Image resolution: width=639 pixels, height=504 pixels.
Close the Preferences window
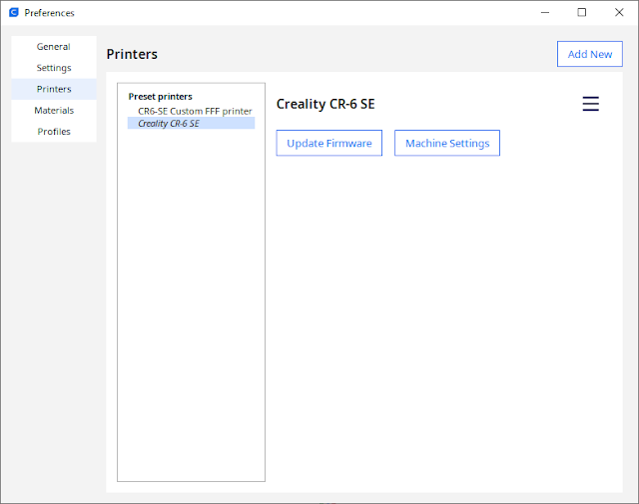(x=619, y=13)
